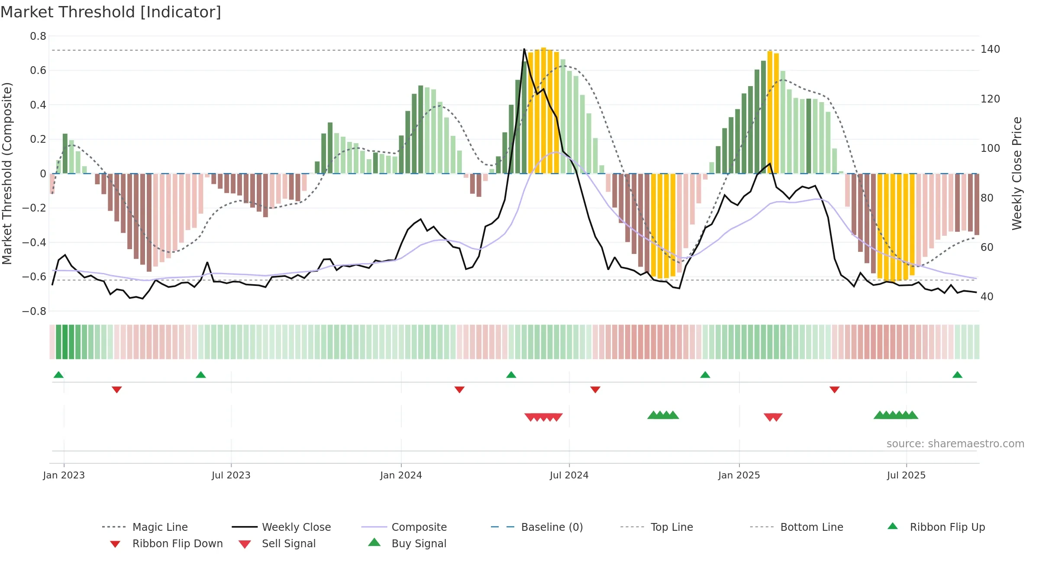Viewport: 1039px width, 584px height.
Task: Click the red Ribbon Flip Down legend triangle
Action: pyautogui.click(x=115, y=544)
